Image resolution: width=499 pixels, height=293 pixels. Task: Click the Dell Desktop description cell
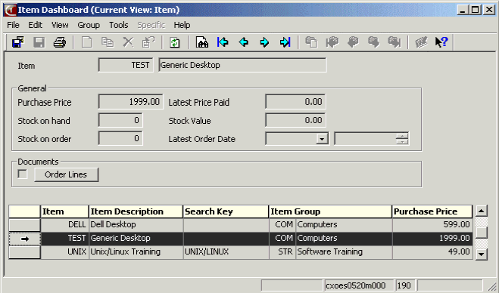coord(136,224)
